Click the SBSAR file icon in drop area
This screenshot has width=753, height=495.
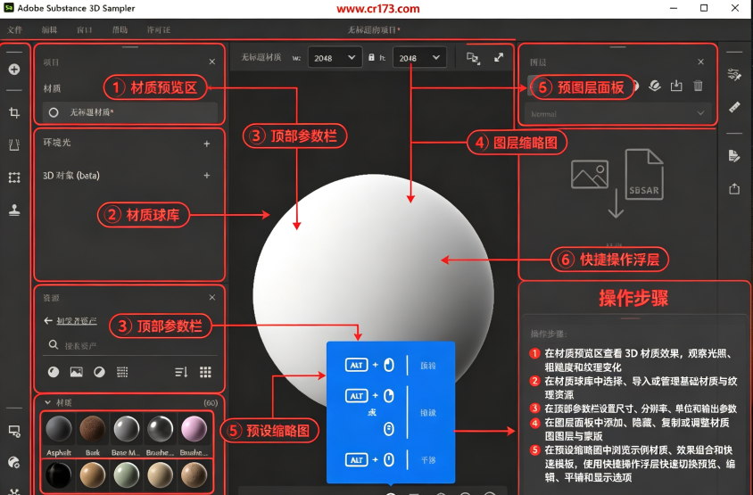[x=644, y=174]
